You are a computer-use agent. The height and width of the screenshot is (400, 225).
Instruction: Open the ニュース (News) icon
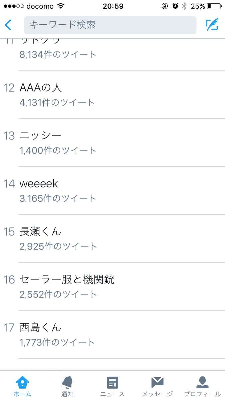pyautogui.click(x=112, y=382)
